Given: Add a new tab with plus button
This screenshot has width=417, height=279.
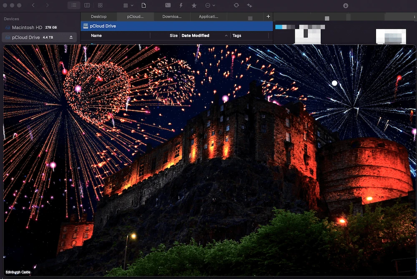Looking at the screenshot, I should click(x=268, y=17).
